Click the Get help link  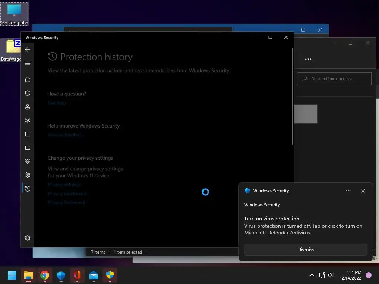click(57, 103)
